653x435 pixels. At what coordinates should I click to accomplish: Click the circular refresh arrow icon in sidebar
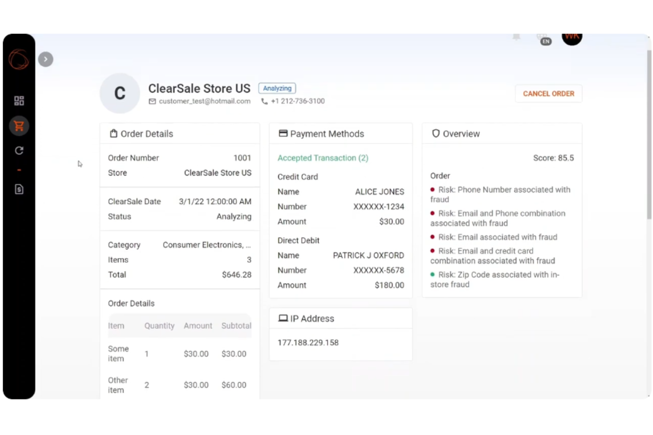(x=19, y=151)
